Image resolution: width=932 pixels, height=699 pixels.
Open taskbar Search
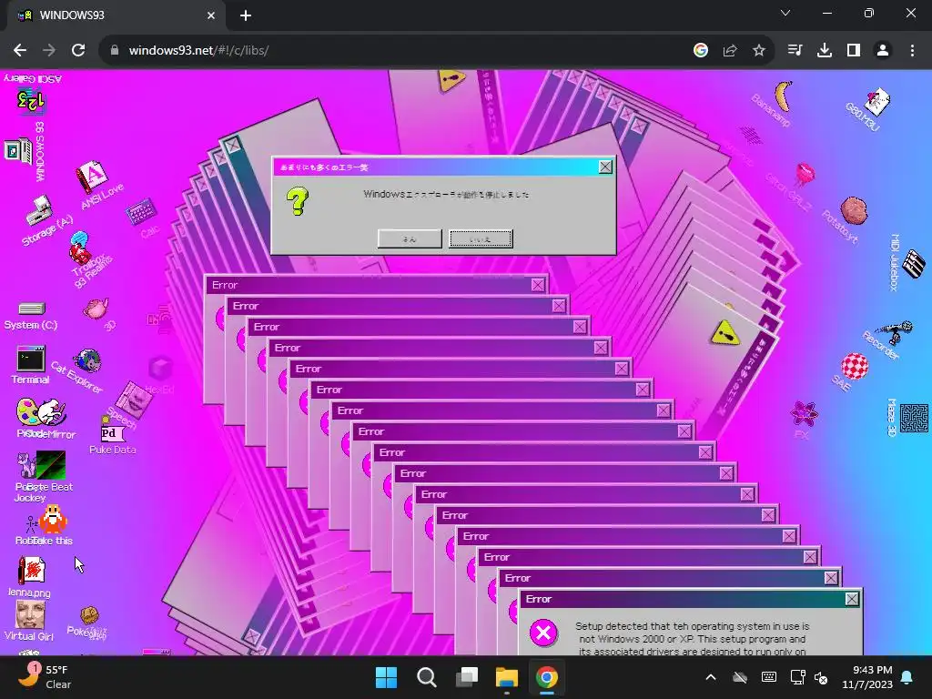click(x=426, y=677)
